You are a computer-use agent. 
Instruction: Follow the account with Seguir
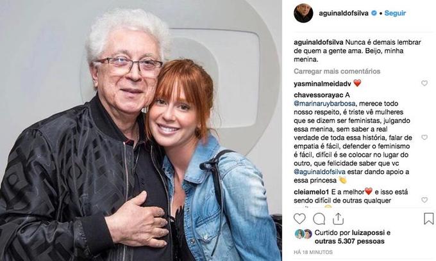[395, 13]
